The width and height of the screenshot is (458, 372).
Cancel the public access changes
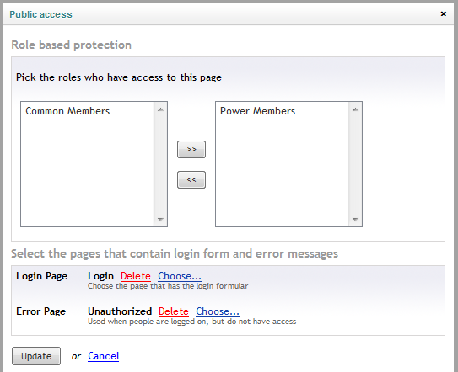[x=104, y=356]
